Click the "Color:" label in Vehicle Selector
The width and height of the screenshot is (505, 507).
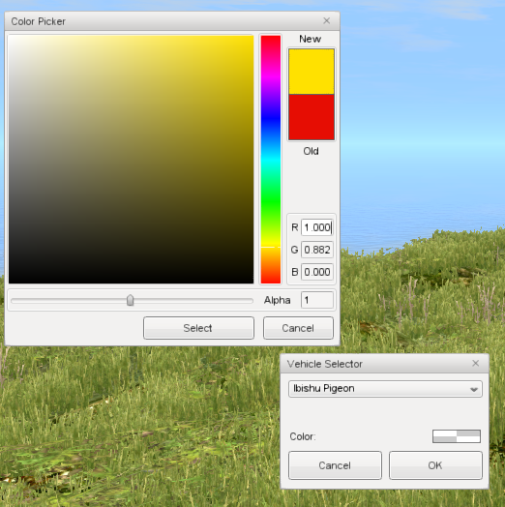coord(303,436)
